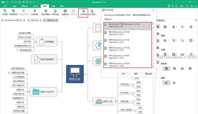
Task: Click Delete (删除) in recovery dialog
Action: [x=136, y=74]
